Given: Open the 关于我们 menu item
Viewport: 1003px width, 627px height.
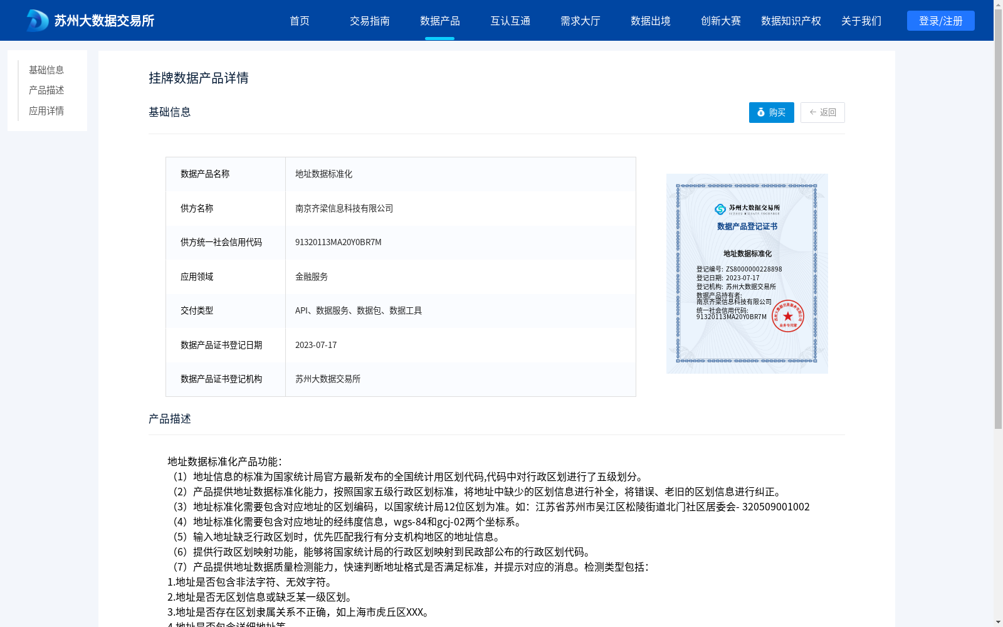Looking at the screenshot, I should tap(861, 21).
